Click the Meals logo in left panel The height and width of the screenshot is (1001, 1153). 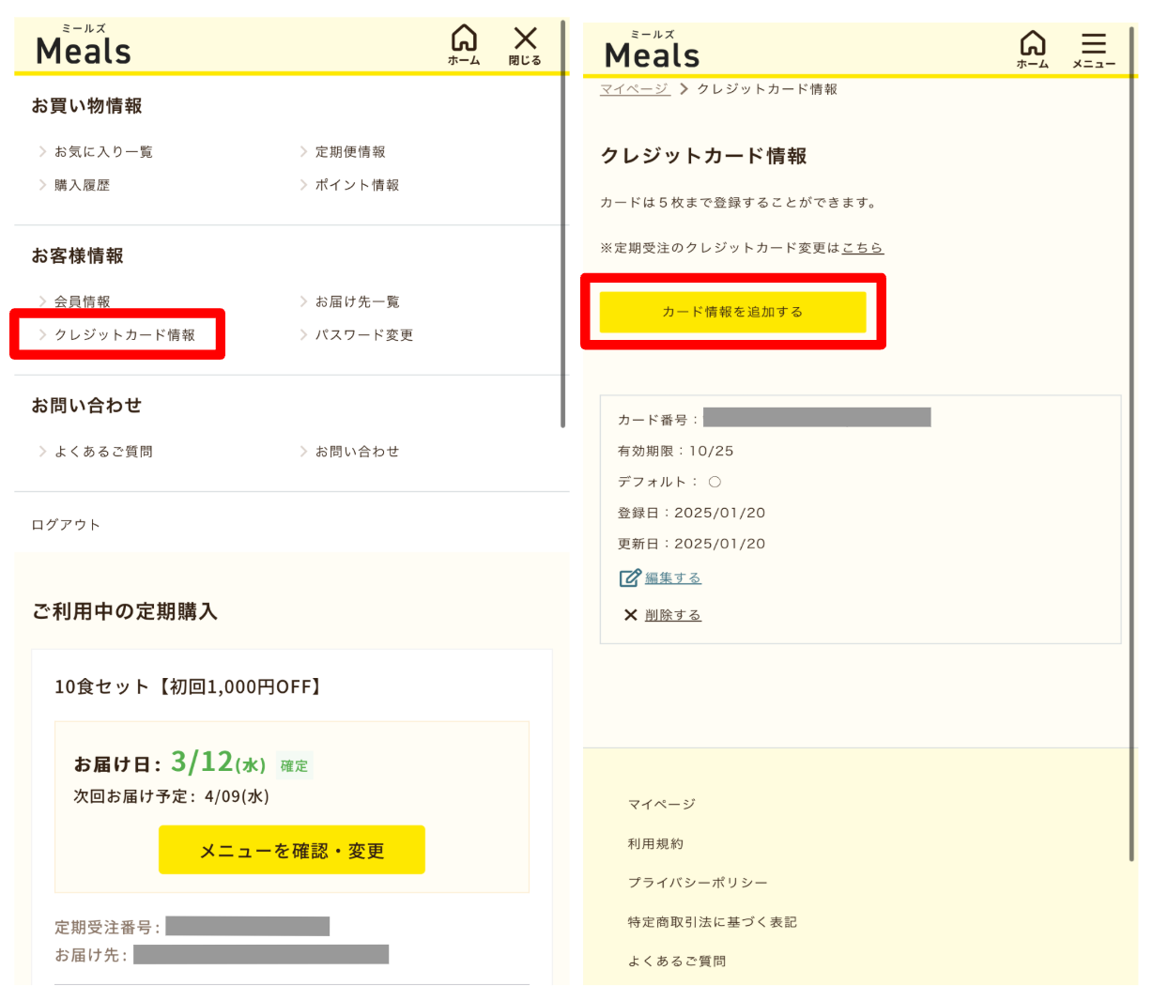84,48
